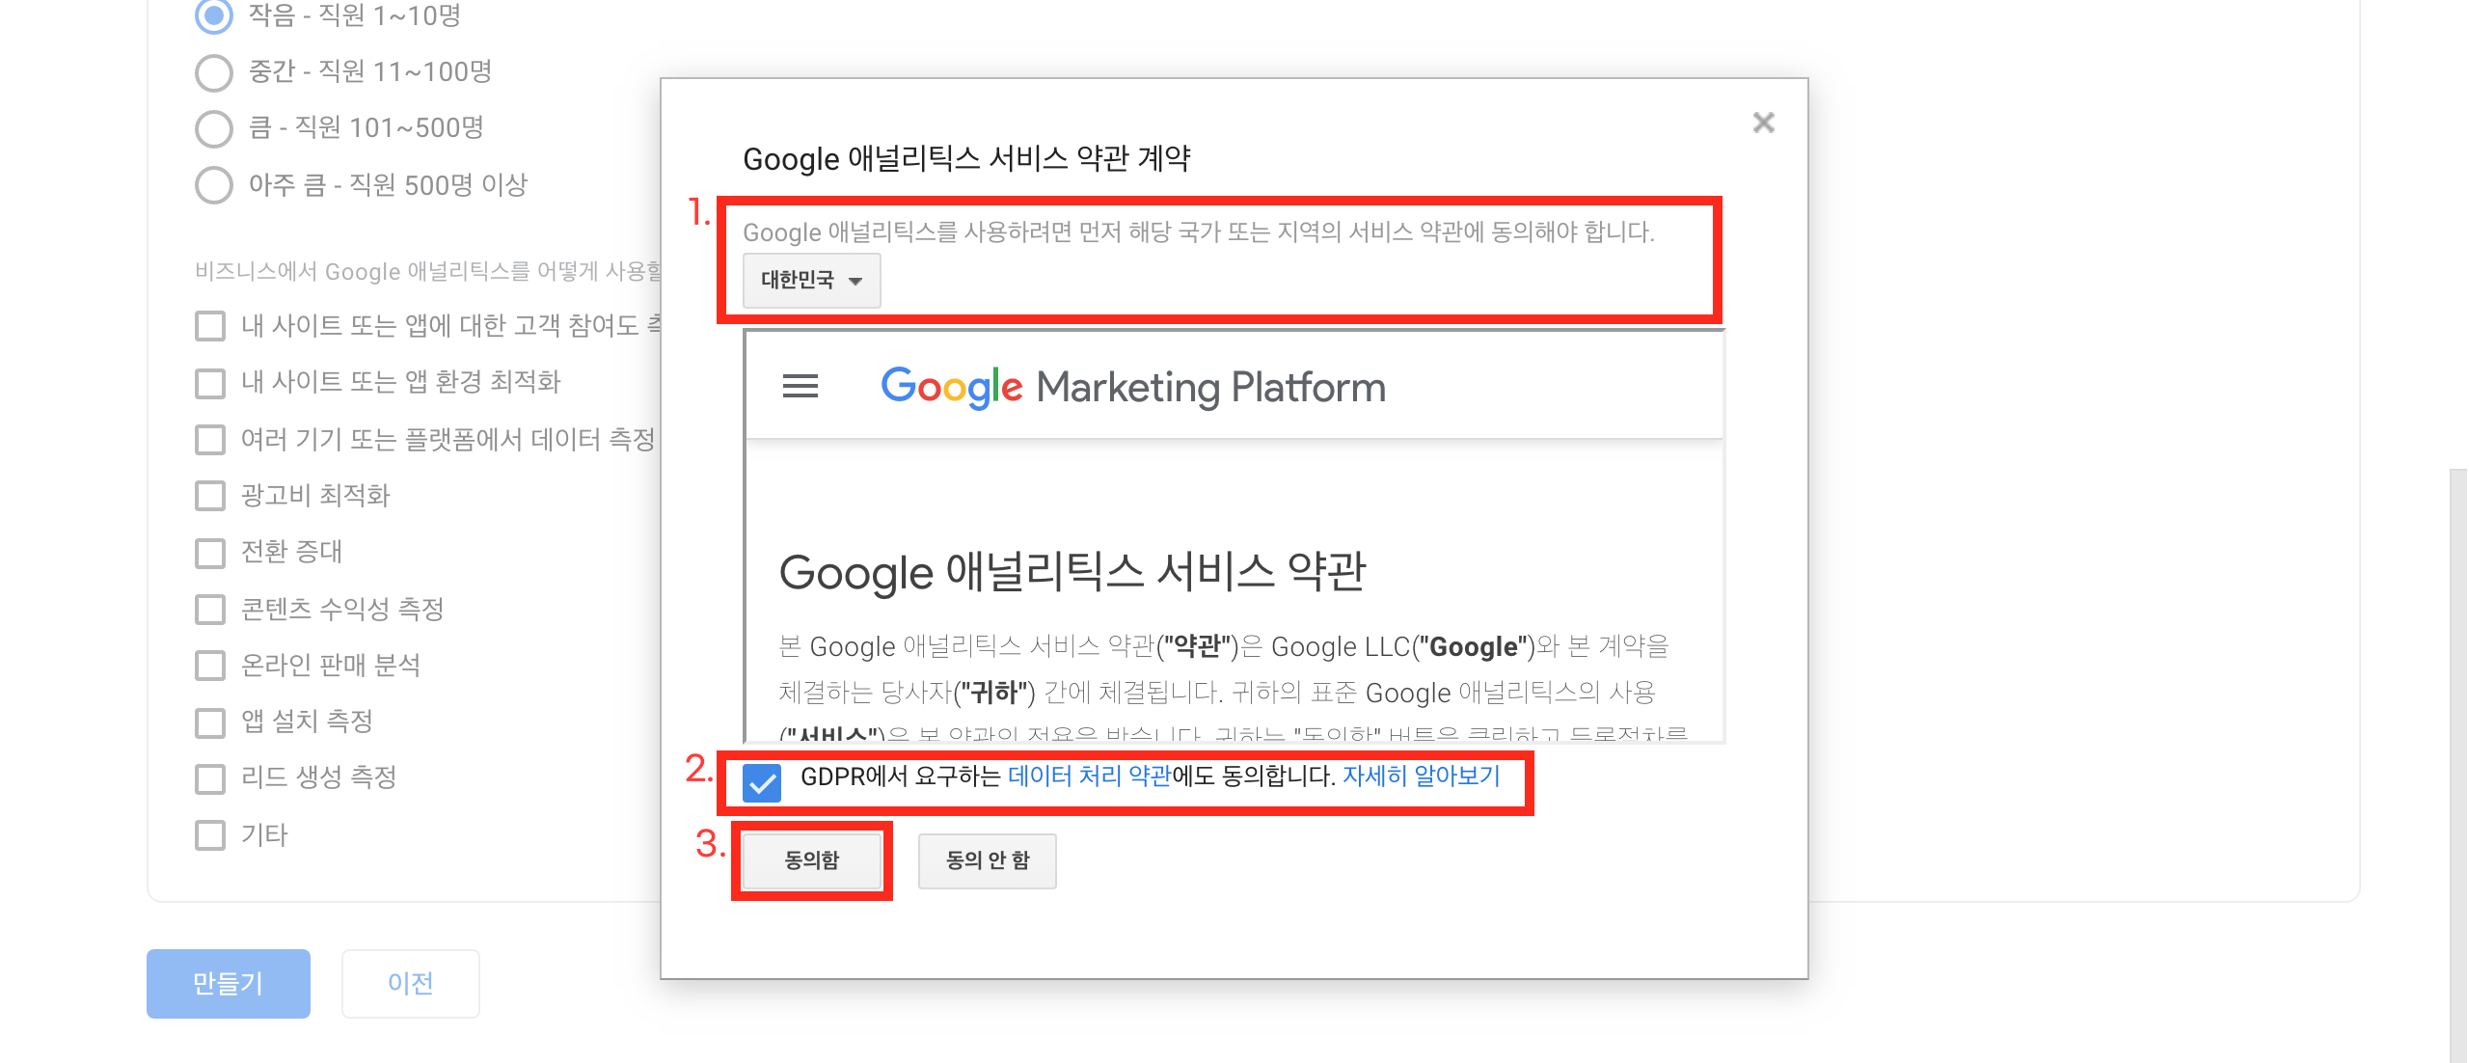The height and width of the screenshot is (1063, 2469).
Task: Check the 콘텐츠 수익성 측정 checkbox
Action: click(210, 610)
